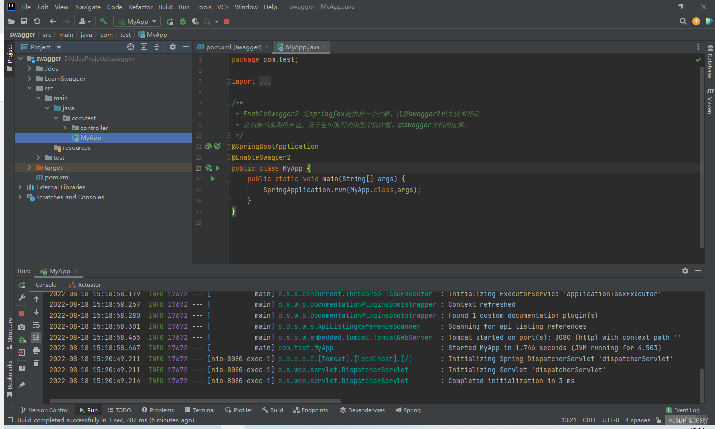The width and height of the screenshot is (715, 429).
Task: Open the Run panel settings gear
Action: [685, 271]
